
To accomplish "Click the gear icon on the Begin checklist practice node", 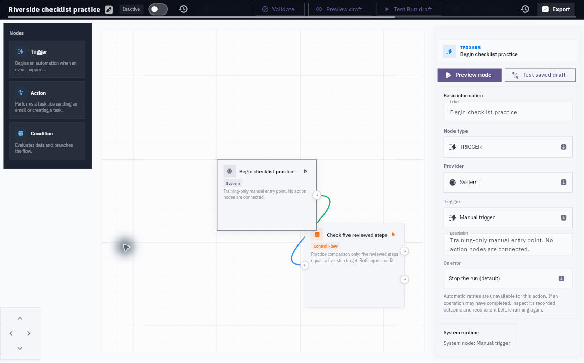I will point(229,171).
